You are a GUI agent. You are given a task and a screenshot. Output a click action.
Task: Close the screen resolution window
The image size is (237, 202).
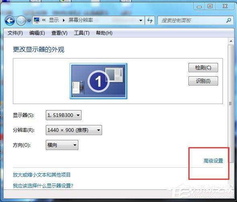click(x=225, y=6)
